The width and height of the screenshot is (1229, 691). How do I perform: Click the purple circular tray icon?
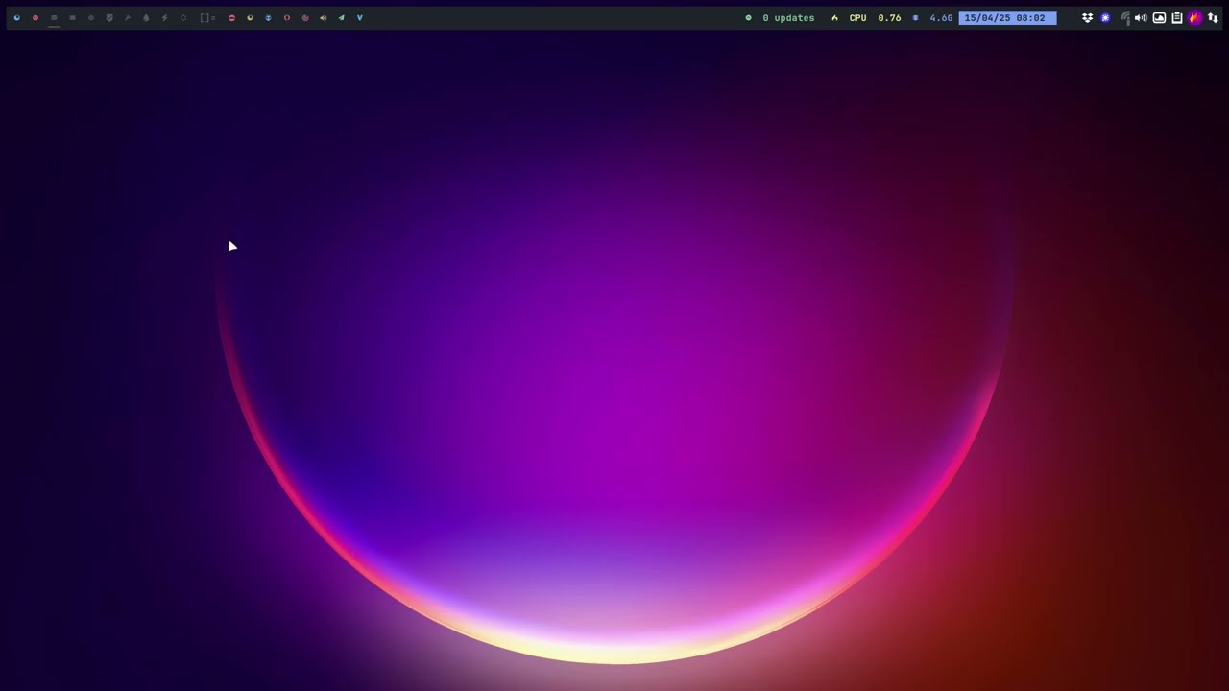point(1105,18)
